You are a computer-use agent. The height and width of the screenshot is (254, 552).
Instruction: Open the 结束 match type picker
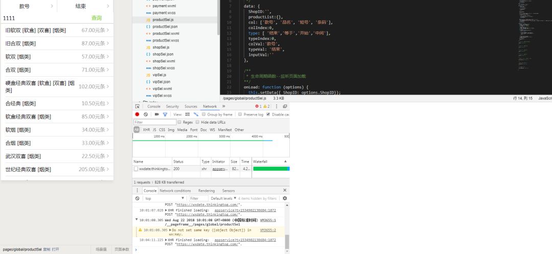pyautogui.click(x=85, y=6)
